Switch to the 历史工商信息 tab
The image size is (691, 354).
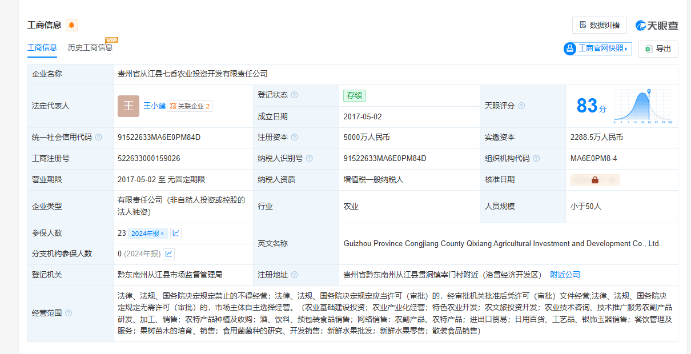[x=90, y=48]
